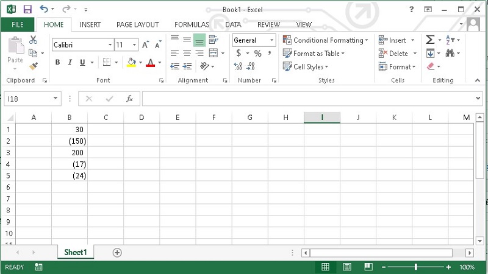This screenshot has height=274, width=488.
Task: Click the zoom slider handle
Action: pyautogui.click(x=416, y=267)
